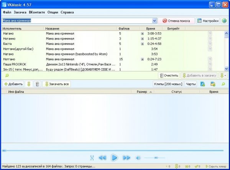This screenshot has width=230, height=170.
Task: Open the download options dropdown arrow button
Action: coord(223,76)
